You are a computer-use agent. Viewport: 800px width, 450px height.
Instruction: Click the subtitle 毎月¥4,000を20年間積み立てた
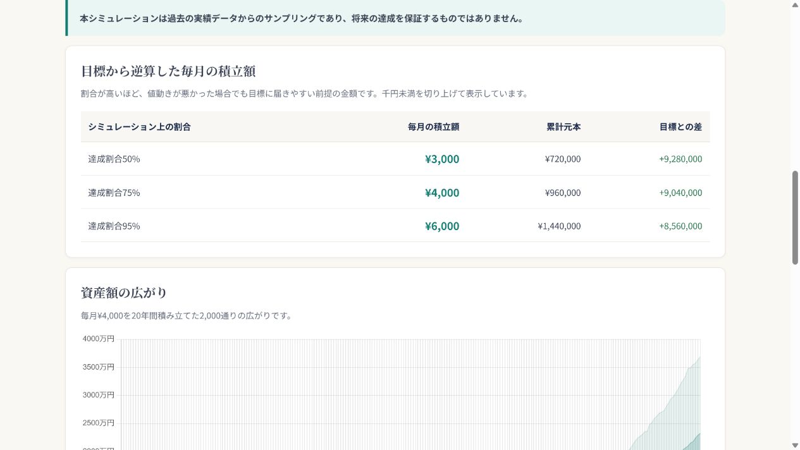pyautogui.click(x=188, y=315)
